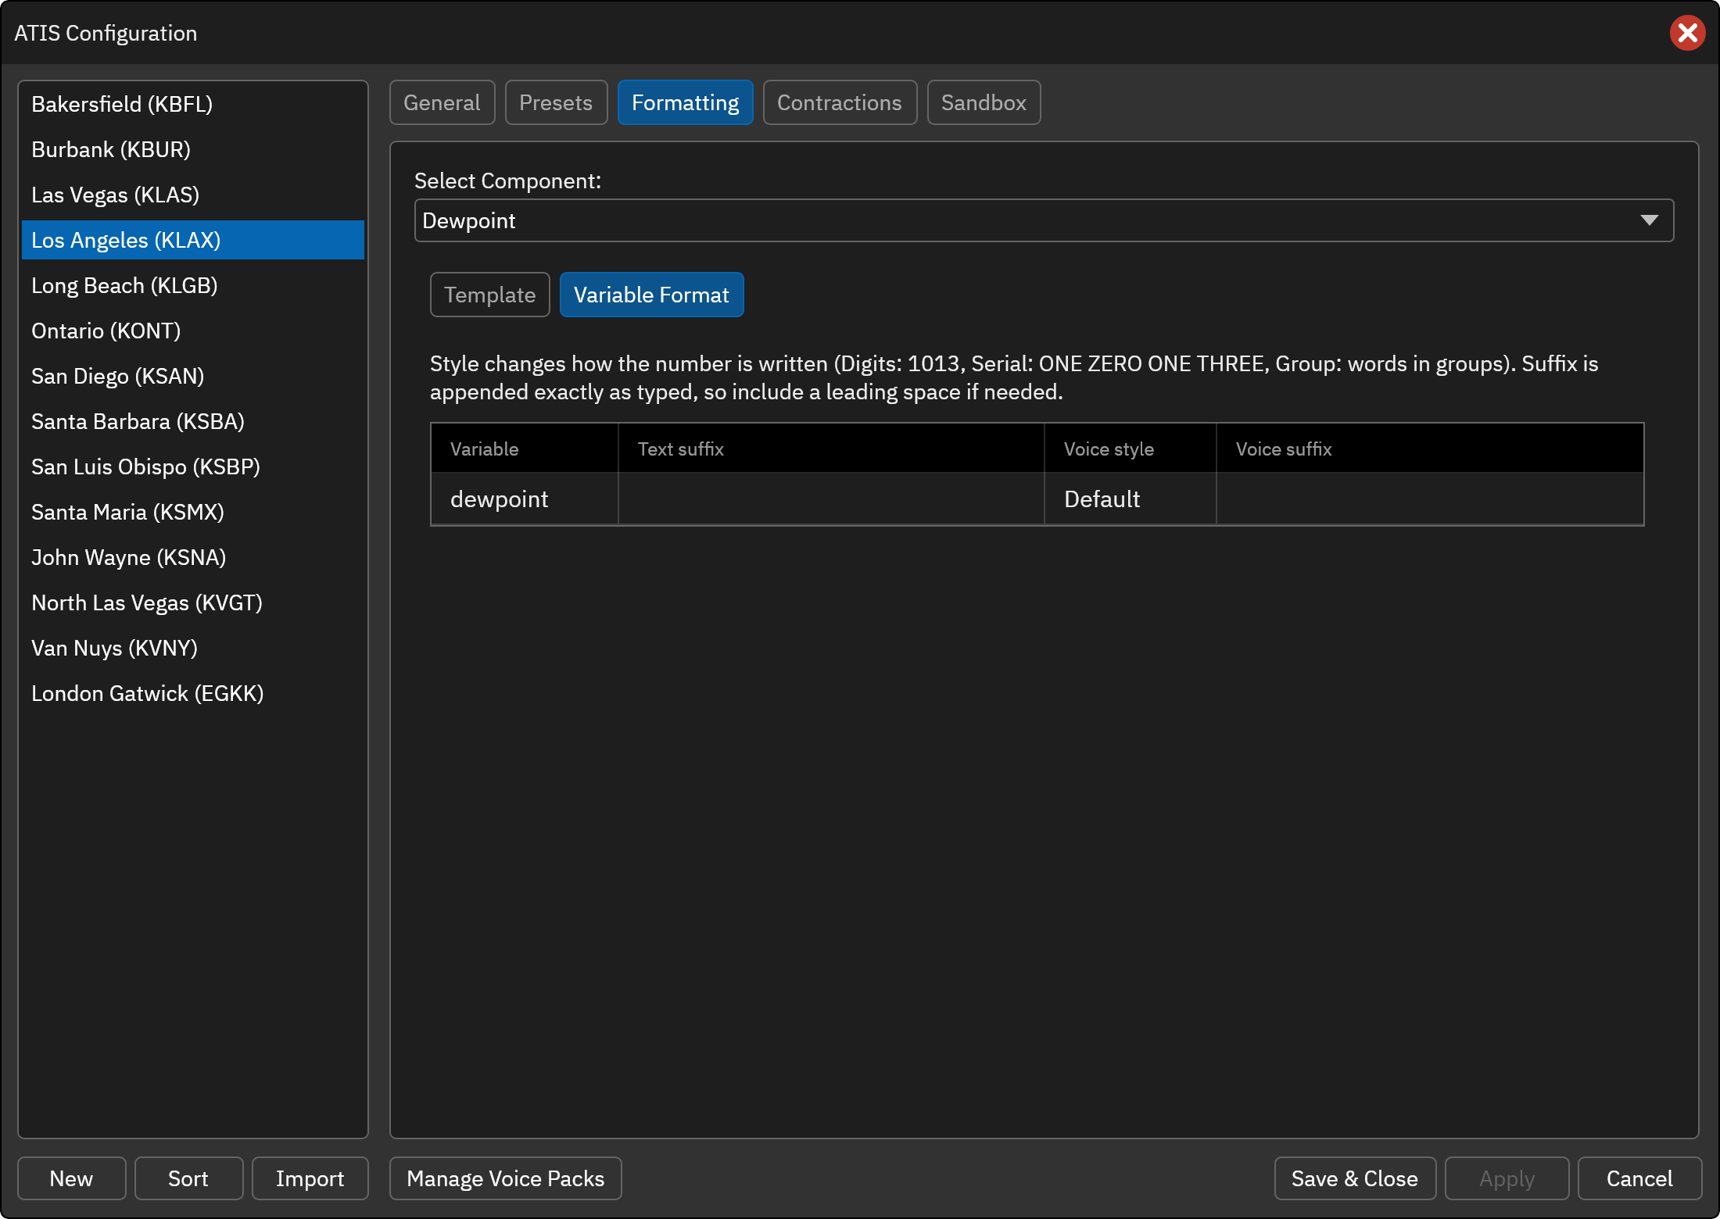The width and height of the screenshot is (1720, 1219).
Task: Switch to the Template sub-tab
Action: [489, 295]
